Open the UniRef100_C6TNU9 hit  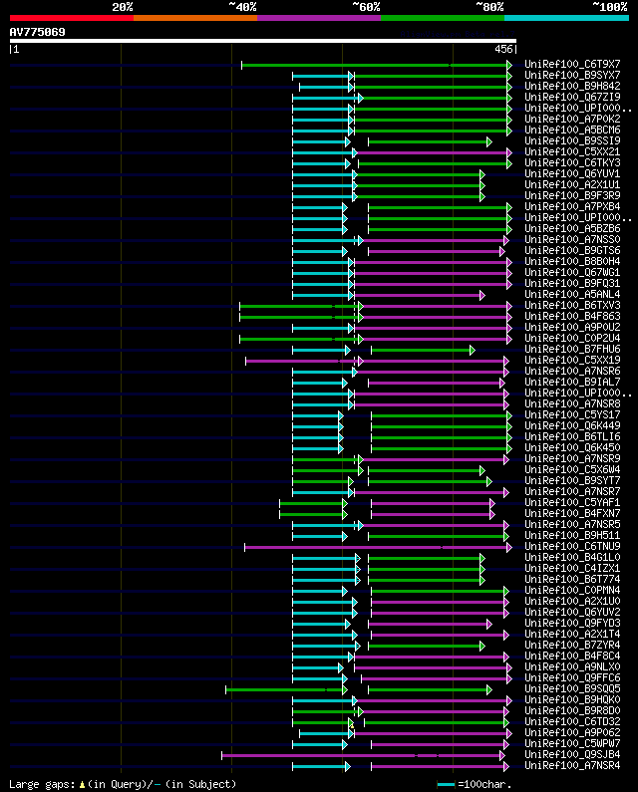[572, 547]
